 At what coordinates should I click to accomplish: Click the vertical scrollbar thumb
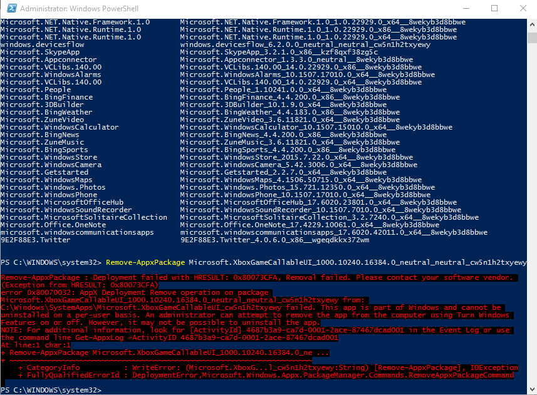click(532, 38)
